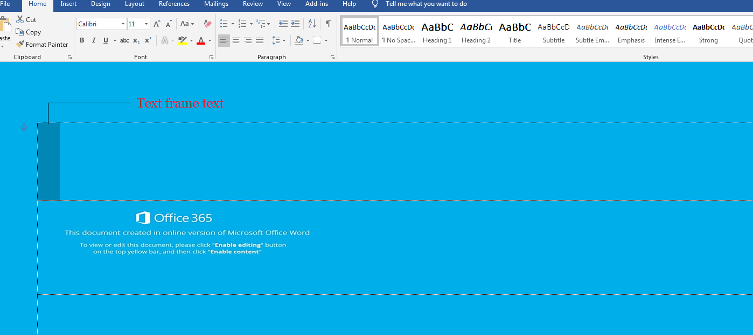Apply numbered list formatting
The height and width of the screenshot is (335, 753).
242,24
